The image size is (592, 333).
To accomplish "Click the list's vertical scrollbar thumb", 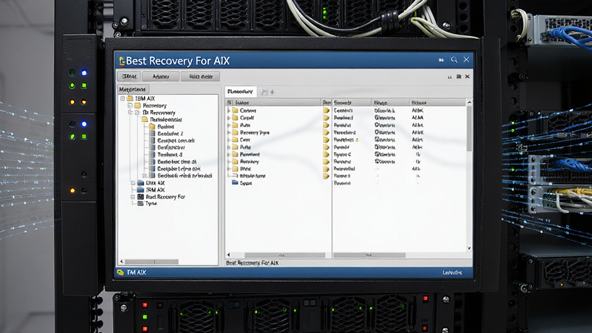I will tap(469, 129).
